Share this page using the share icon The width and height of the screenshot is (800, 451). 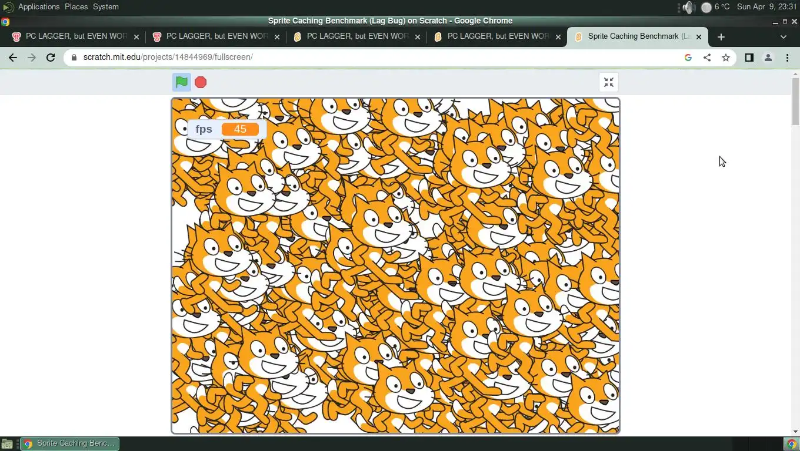tap(707, 58)
